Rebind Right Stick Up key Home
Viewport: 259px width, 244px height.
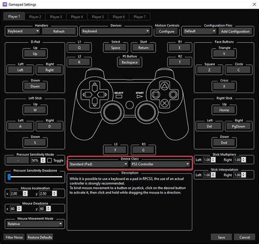[224, 110]
